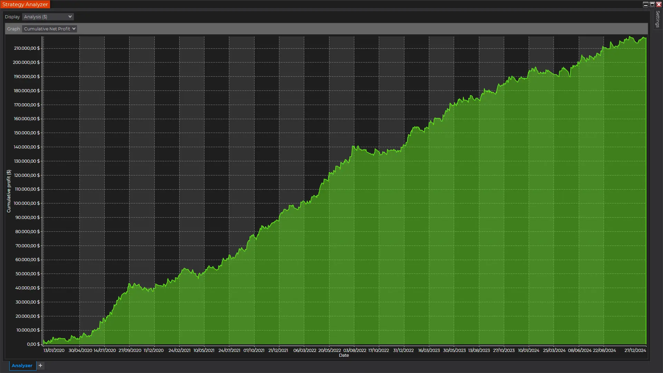Minimize the Strategy Analyzer window
This screenshot has height=373, width=663.
[646, 4]
